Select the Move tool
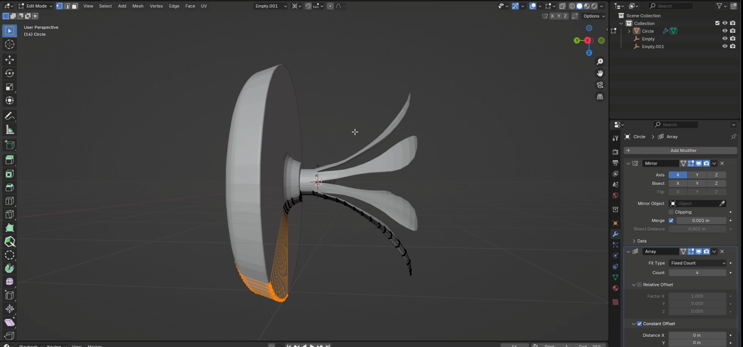This screenshot has width=743, height=347. [x=10, y=60]
